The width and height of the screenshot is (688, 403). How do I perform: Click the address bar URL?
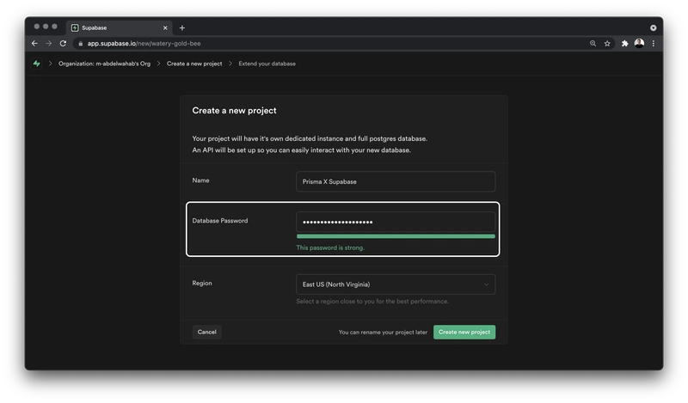tap(144, 44)
